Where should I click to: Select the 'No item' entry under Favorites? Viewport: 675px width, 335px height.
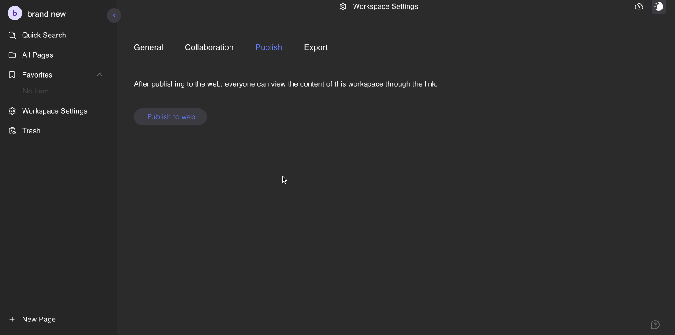pyautogui.click(x=35, y=91)
